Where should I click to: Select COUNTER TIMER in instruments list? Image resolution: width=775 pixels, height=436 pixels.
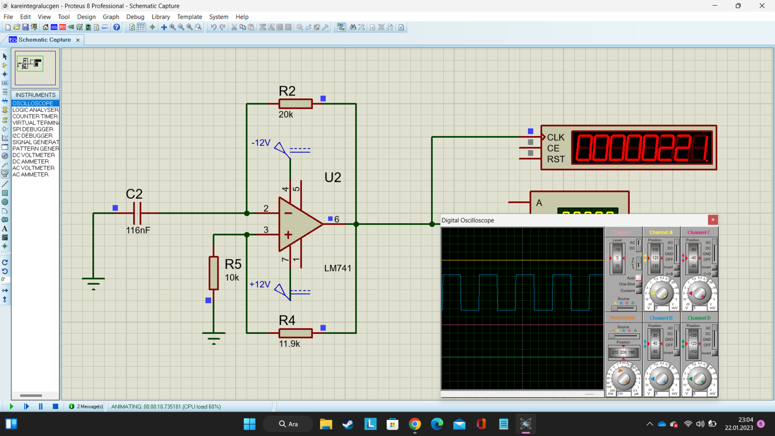35,116
